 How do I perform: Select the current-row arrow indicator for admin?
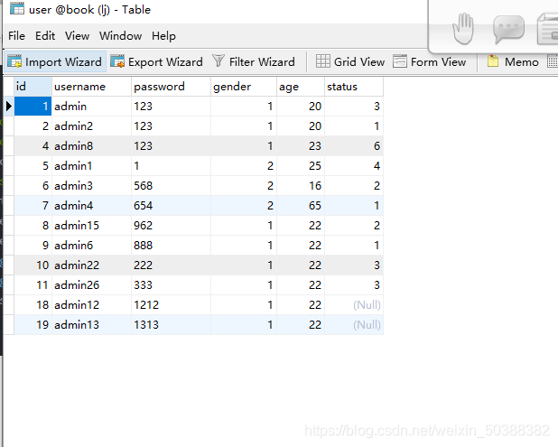click(9, 106)
